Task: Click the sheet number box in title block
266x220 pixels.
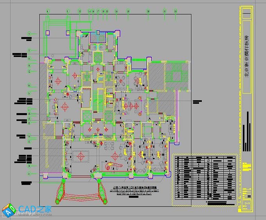Action: [x=247, y=203]
